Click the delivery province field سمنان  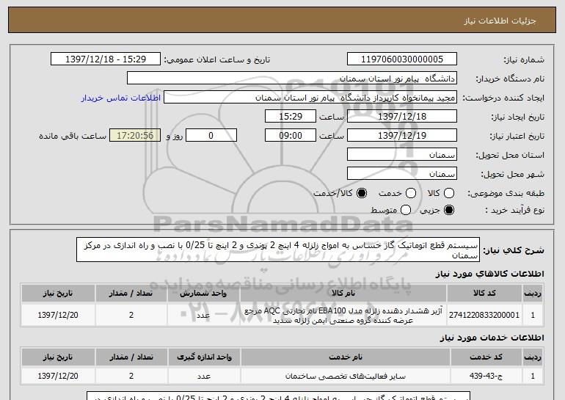[x=402, y=155]
